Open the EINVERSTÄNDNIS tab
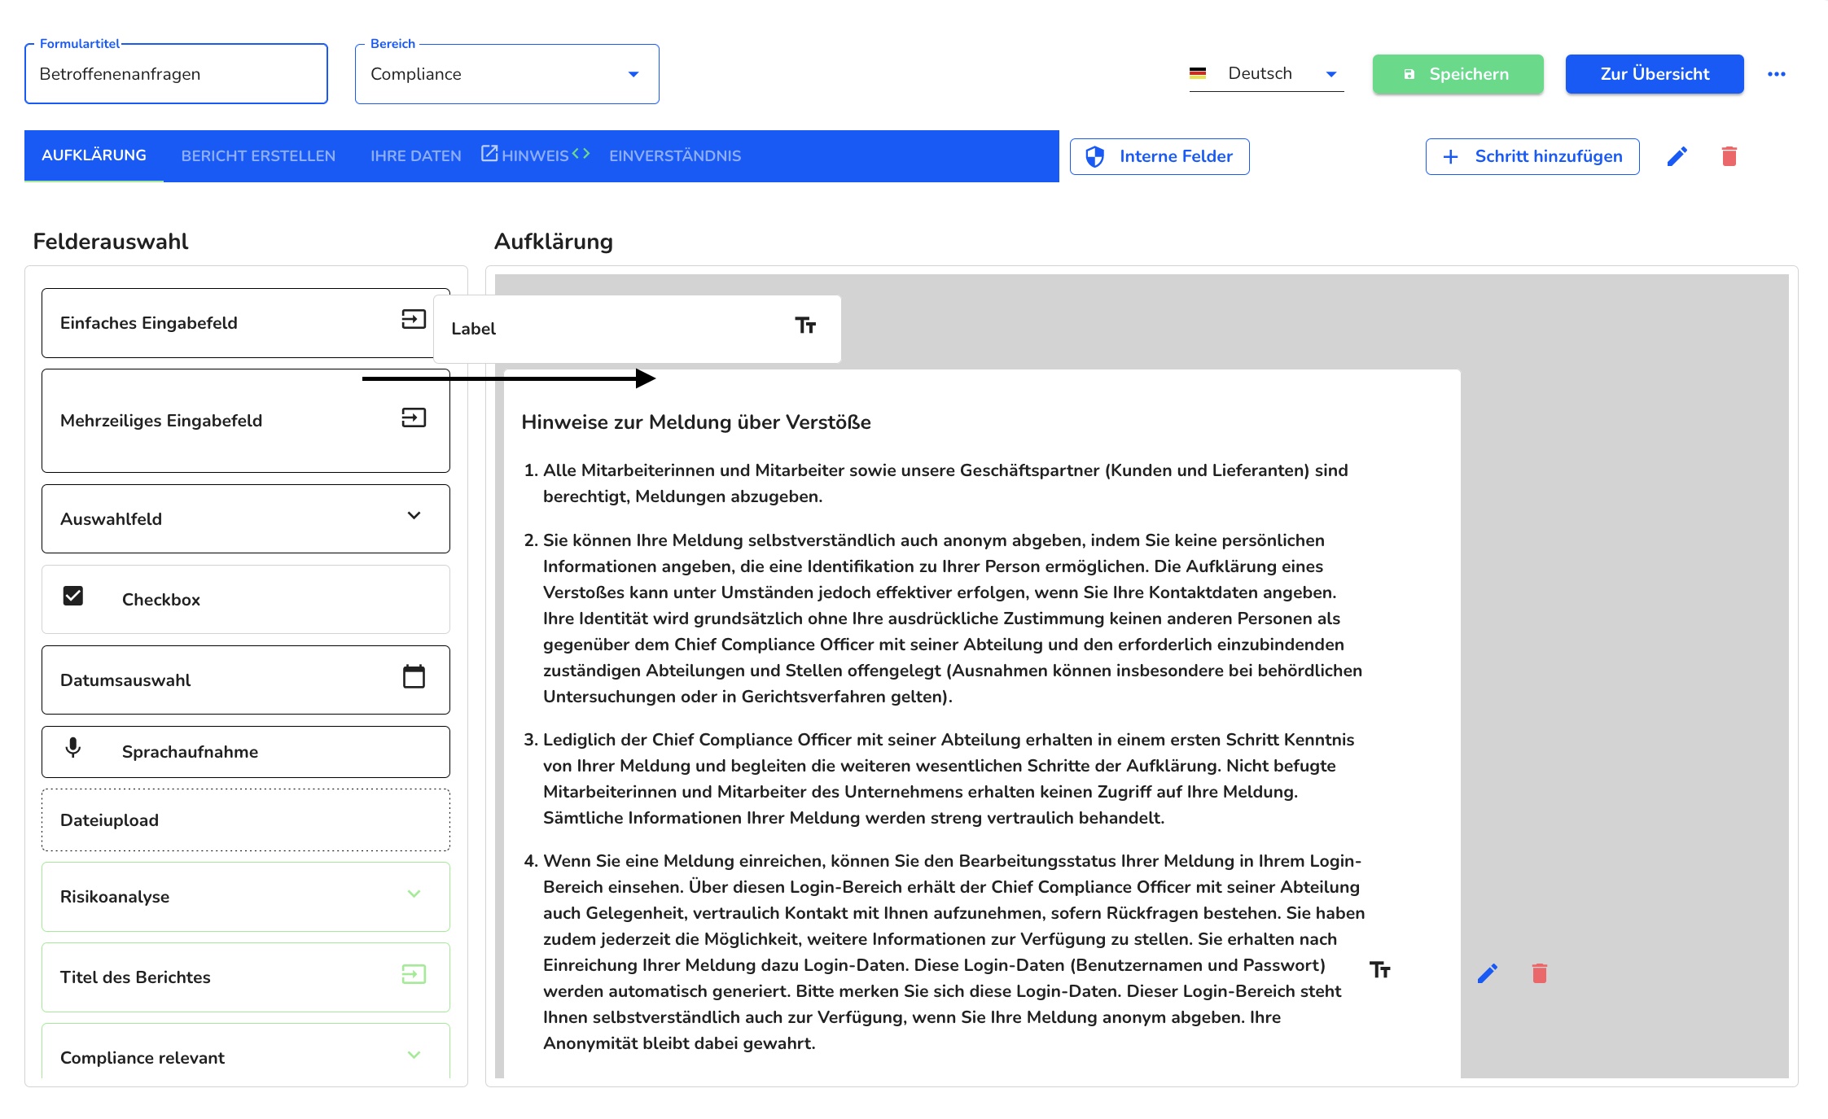Screen dimensions: 1828x1119 click(675, 155)
